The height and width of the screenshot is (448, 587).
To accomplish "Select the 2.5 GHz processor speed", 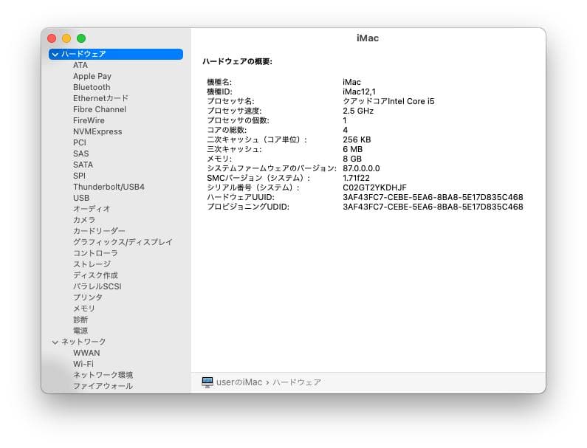I will (358, 111).
